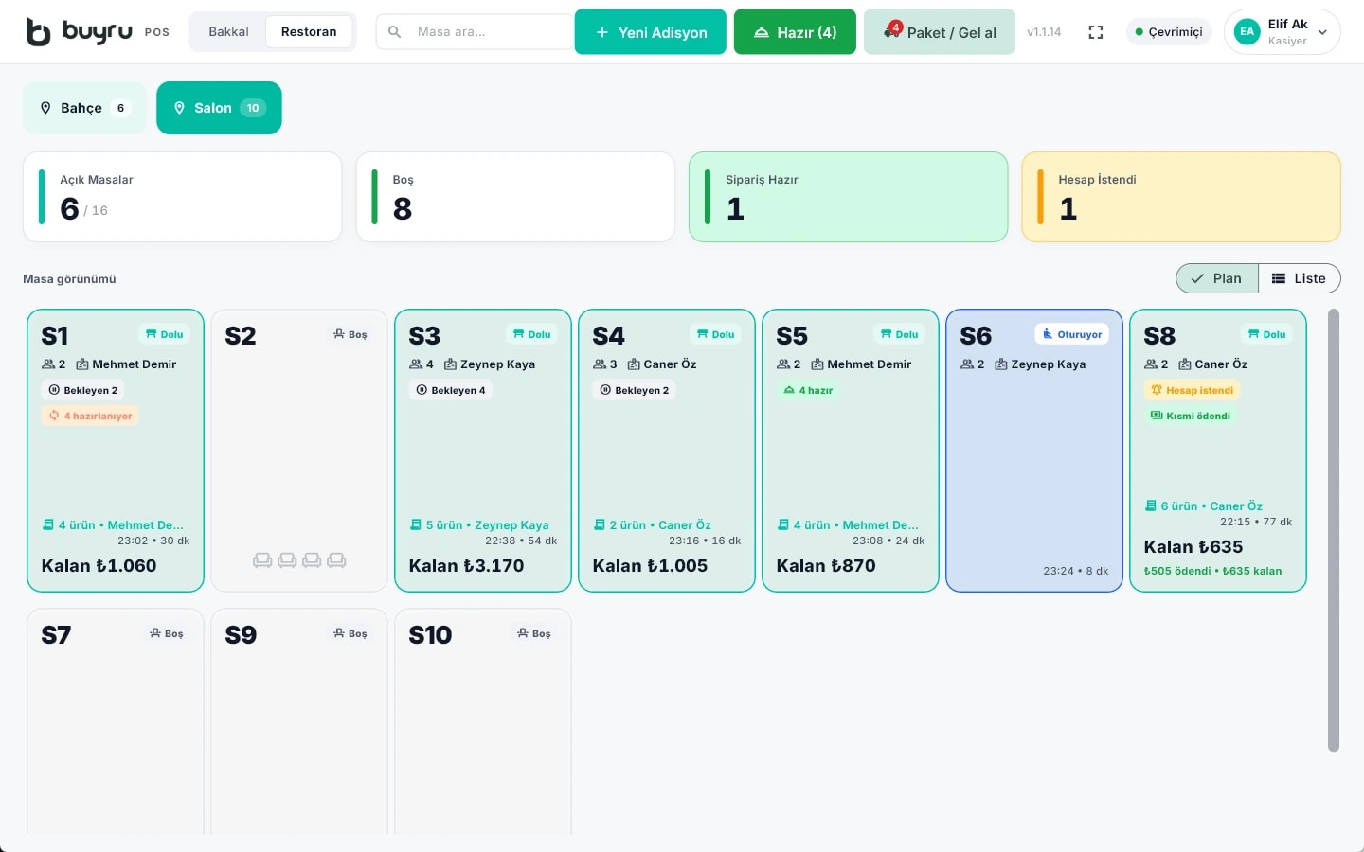Click the buyru logo icon
Screen dimensions: 1364x852
(38, 32)
